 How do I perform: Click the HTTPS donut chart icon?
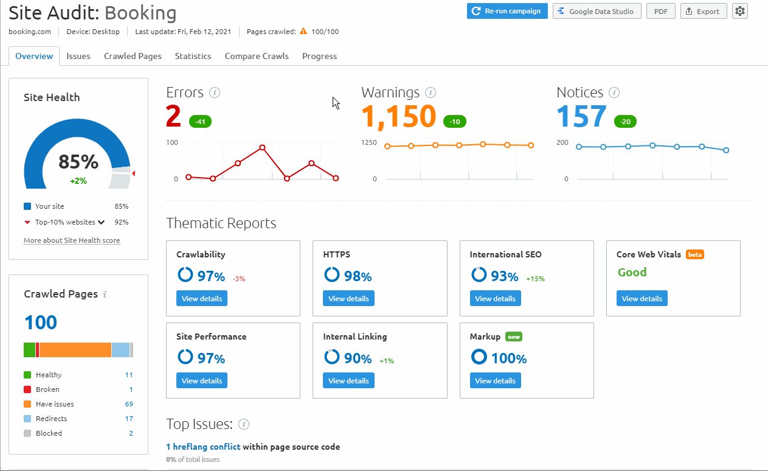(331, 275)
